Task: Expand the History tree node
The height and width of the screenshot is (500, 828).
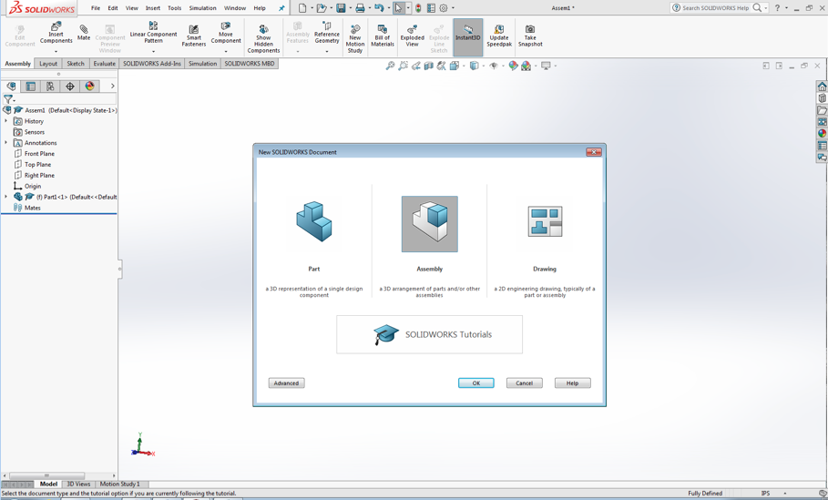Action: [6, 121]
